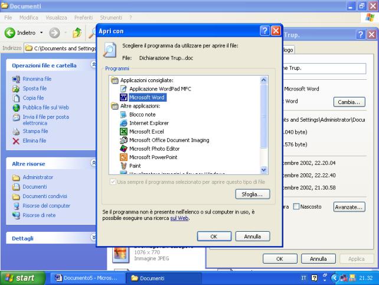Open the ? help menu
379x285 pixels.
130,18
